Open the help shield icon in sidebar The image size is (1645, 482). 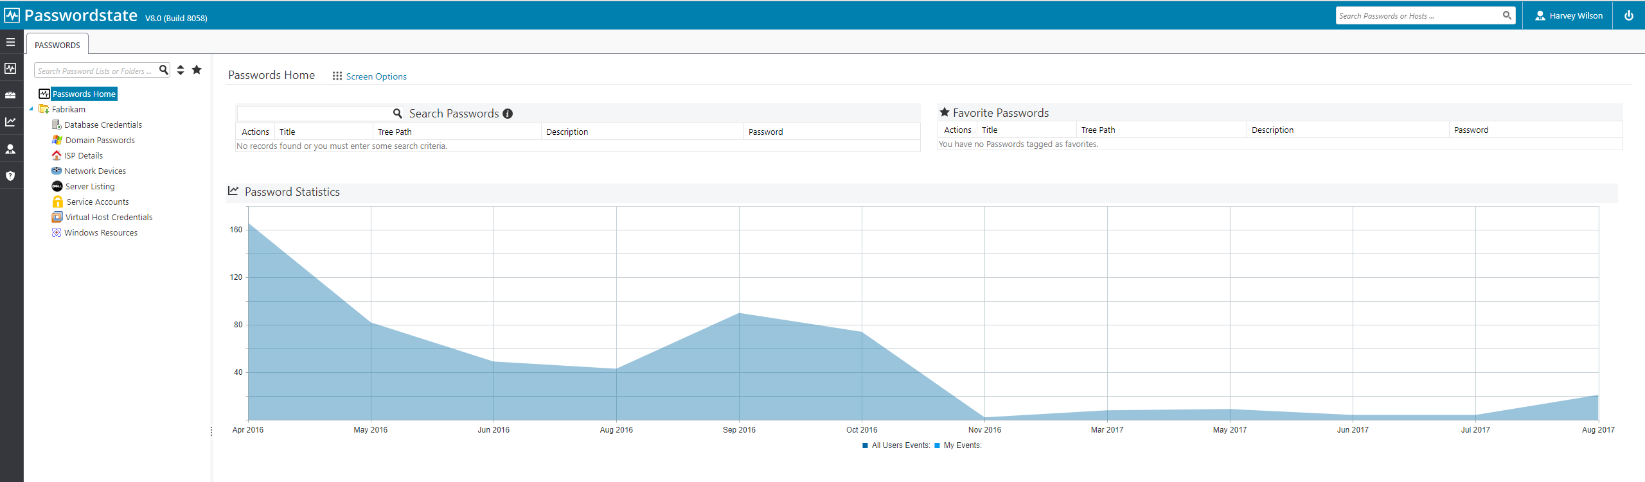[x=10, y=176]
